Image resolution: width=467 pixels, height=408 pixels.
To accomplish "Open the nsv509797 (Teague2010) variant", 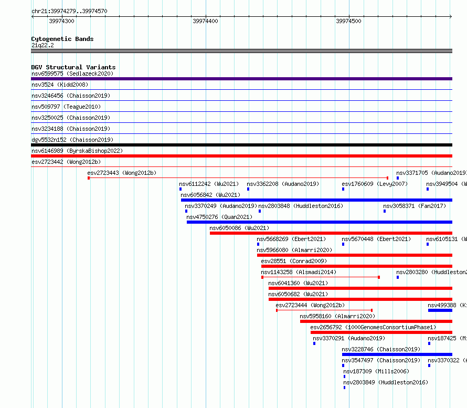I will coord(66,107).
